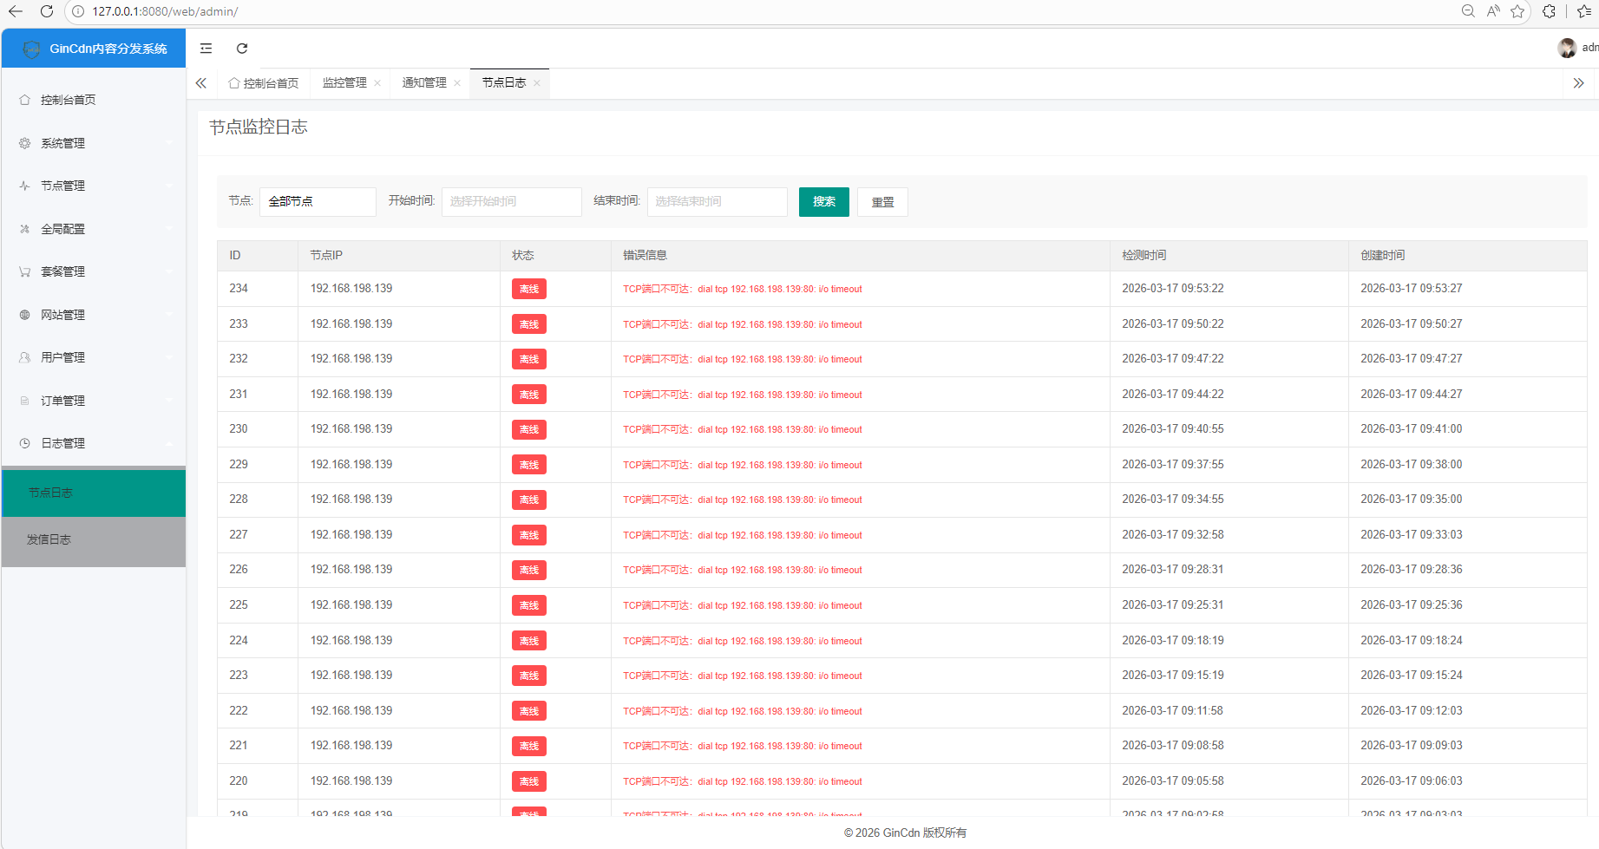1599x849 pixels.
Task: Click the green 搜索 button
Action: tap(823, 202)
